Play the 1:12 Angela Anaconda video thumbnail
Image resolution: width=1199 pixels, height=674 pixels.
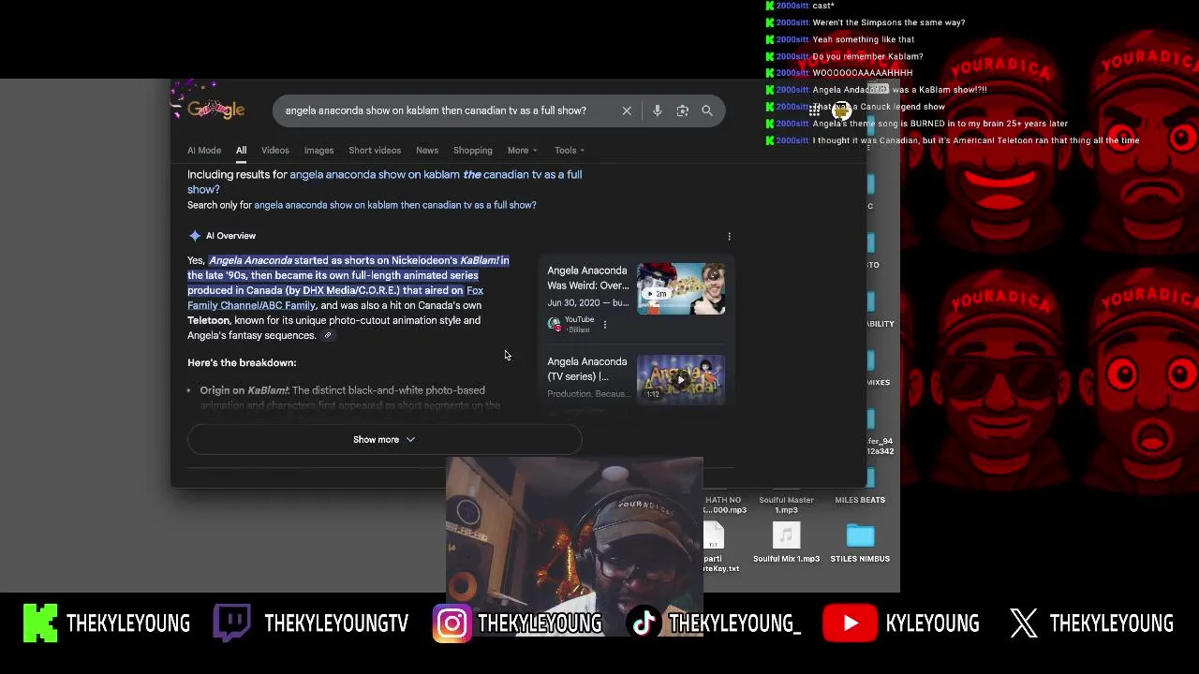(681, 378)
